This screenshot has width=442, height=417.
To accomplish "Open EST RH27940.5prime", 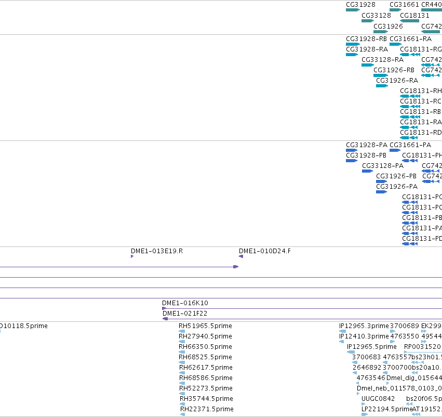I will point(182,342).
